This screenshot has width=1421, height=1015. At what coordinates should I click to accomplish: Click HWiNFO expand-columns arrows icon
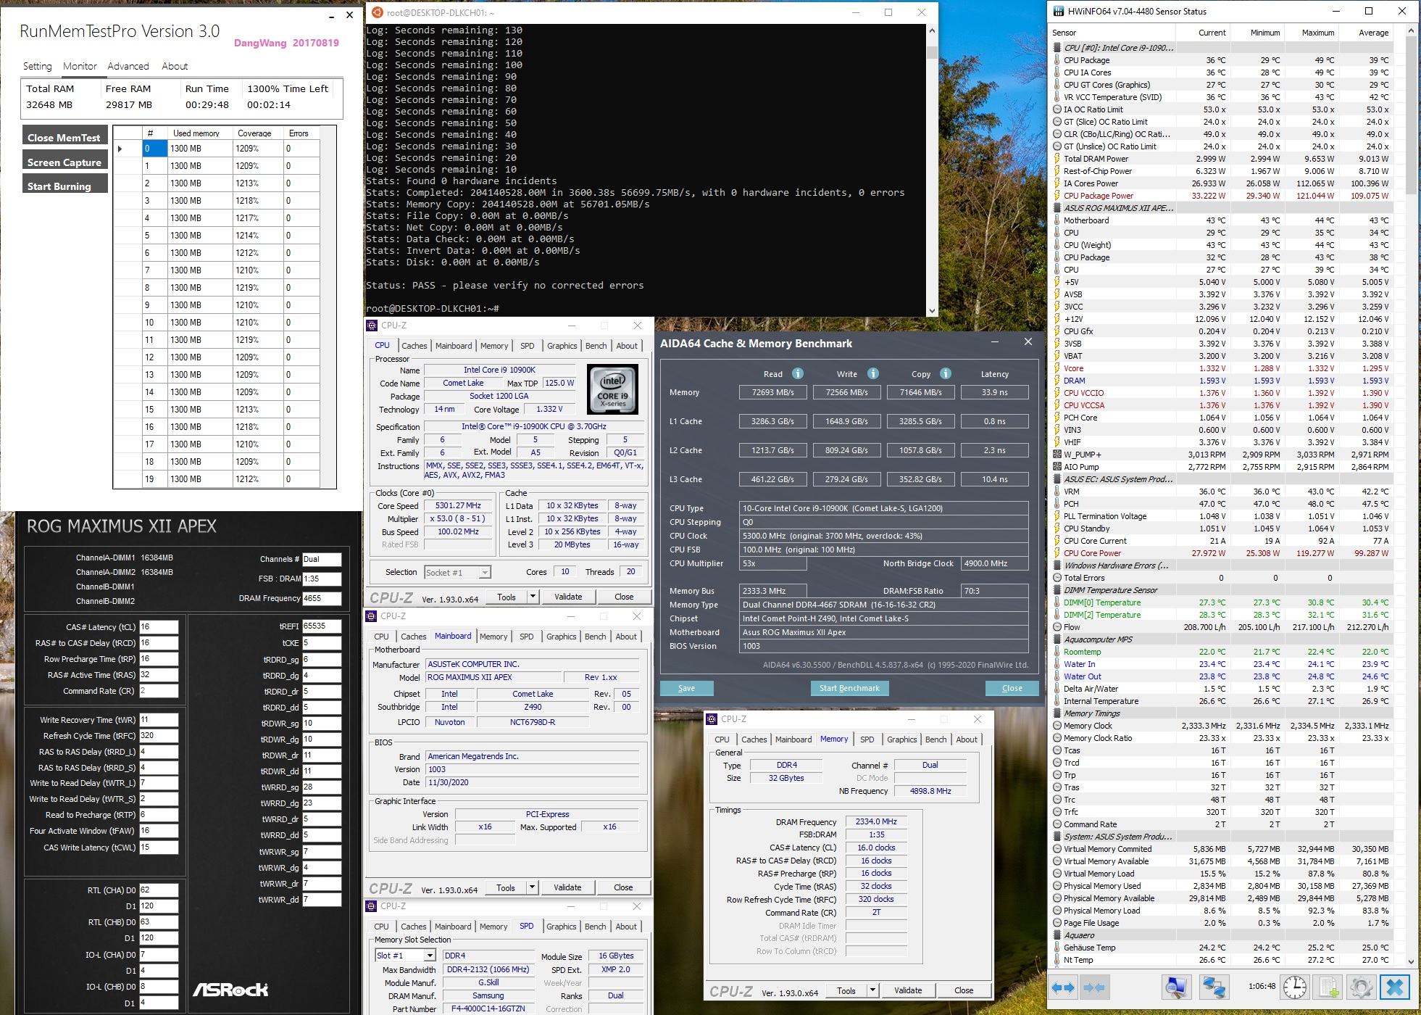[1063, 987]
